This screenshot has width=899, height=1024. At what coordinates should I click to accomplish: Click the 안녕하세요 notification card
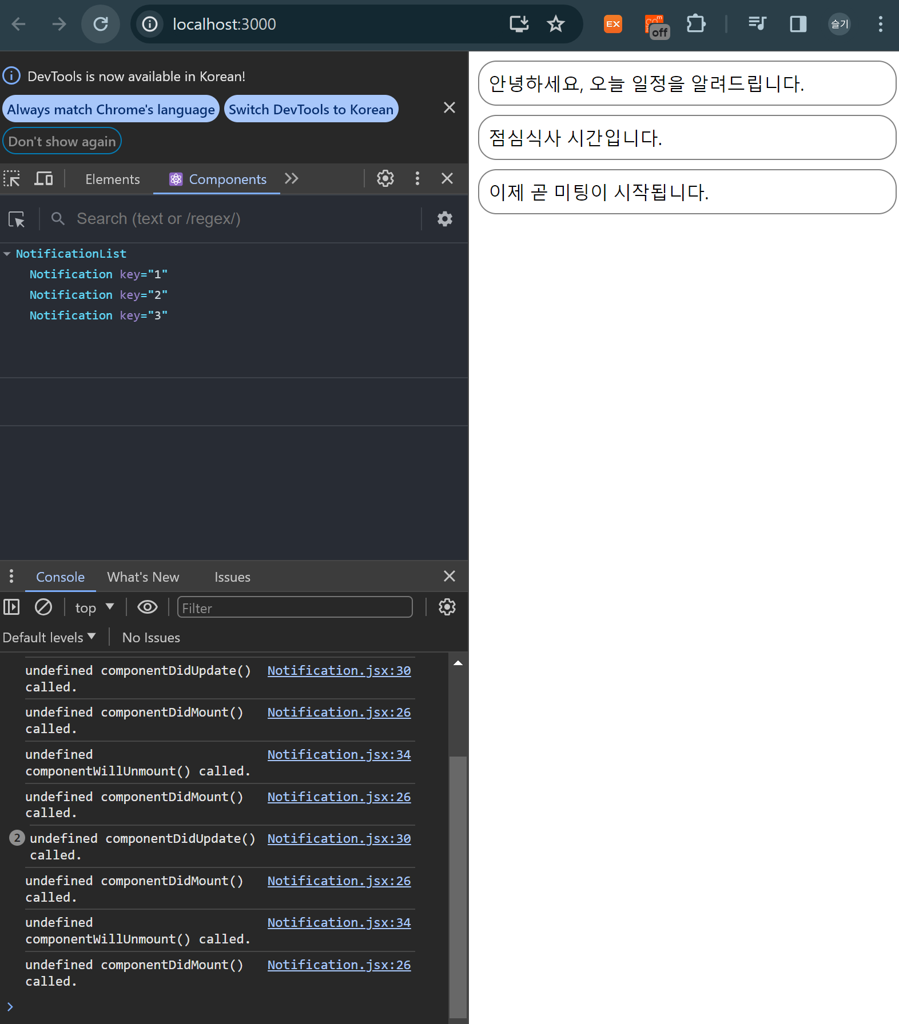tap(687, 83)
